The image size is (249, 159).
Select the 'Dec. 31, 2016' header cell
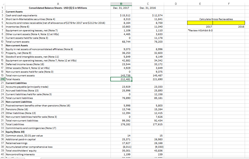(x=148, y=8)
